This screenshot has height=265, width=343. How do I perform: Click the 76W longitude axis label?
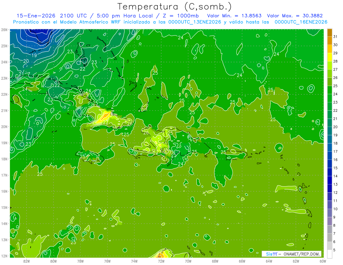(x=107, y=261)
